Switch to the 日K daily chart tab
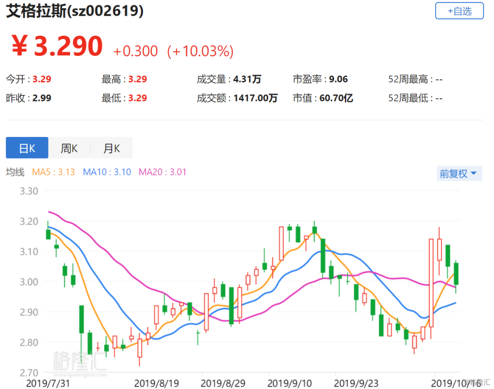The width and height of the screenshot is (494, 389). [27, 148]
